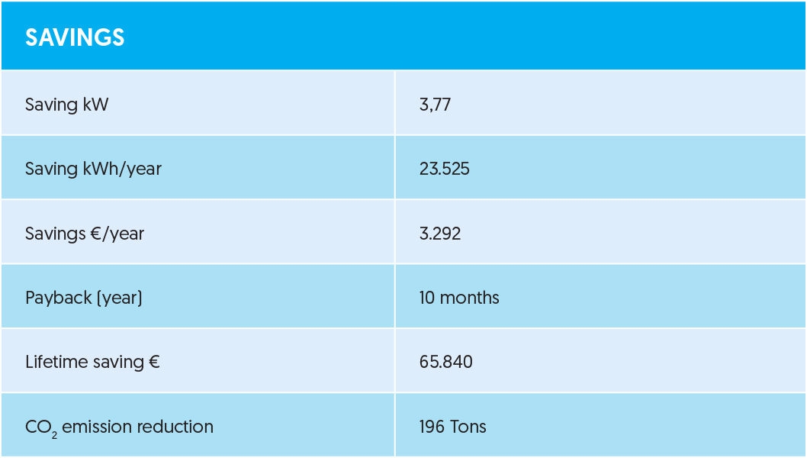Click the word Lifetime
Screen dimensions: 807x458
[56, 361]
